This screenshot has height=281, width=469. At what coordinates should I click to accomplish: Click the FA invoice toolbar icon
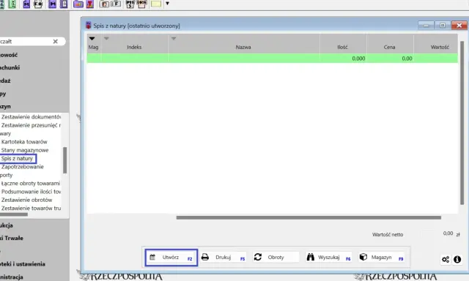[x=38, y=4]
